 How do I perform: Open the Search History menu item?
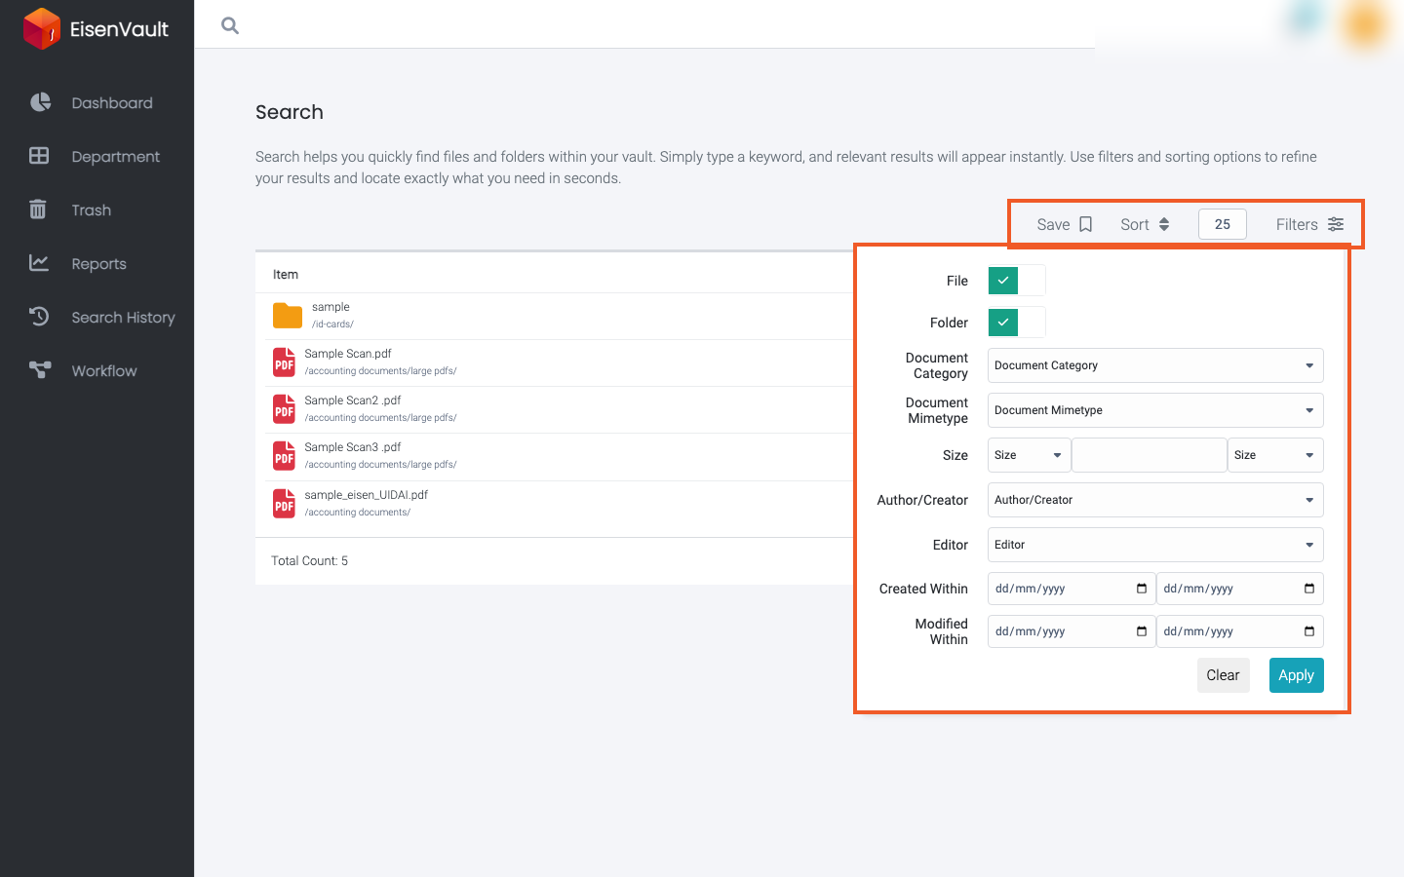pos(123,317)
